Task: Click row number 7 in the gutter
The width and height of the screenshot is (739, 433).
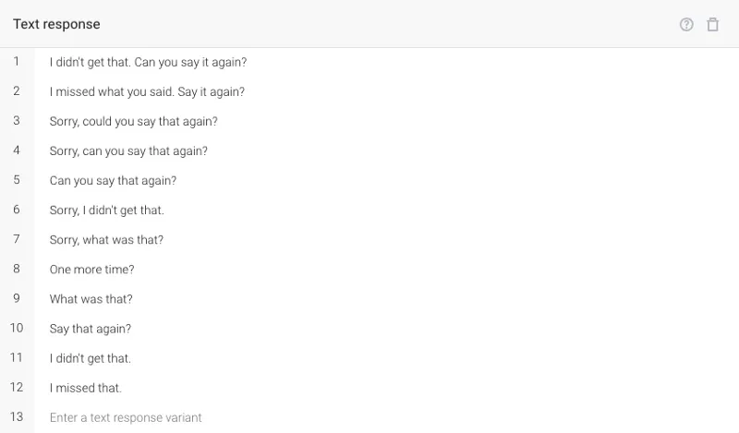Action: pyautogui.click(x=17, y=239)
